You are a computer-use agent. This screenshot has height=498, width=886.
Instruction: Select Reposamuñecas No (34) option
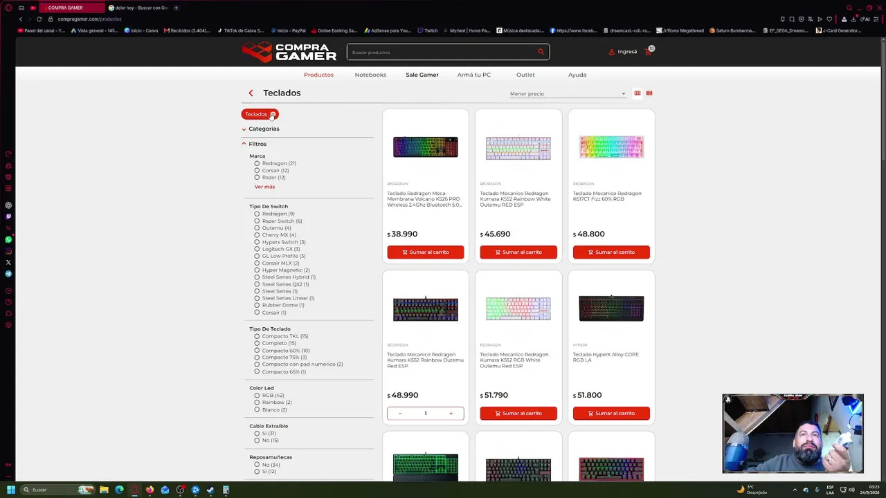pos(267,465)
